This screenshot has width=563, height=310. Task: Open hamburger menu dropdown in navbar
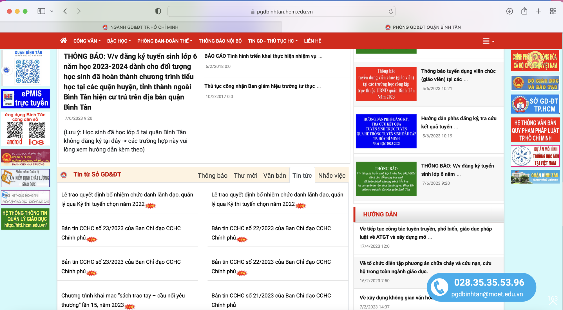(489, 41)
